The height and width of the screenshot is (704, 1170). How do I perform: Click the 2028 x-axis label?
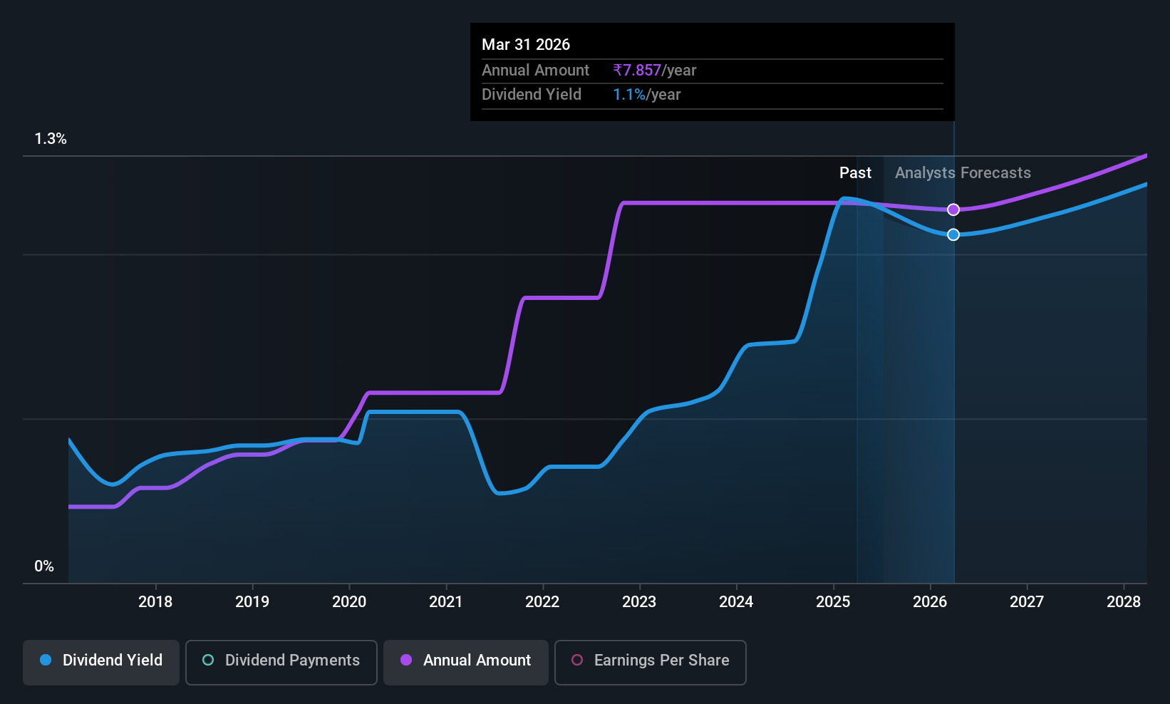tap(1124, 602)
